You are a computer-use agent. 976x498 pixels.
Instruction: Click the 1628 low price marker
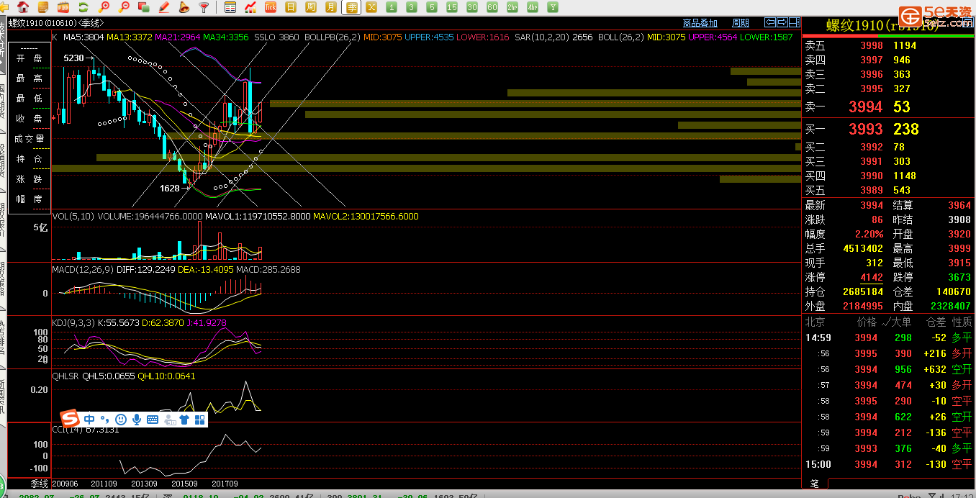click(x=170, y=188)
